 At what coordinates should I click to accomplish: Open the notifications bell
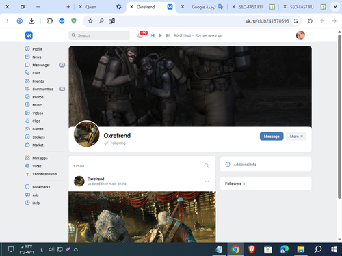[140, 35]
